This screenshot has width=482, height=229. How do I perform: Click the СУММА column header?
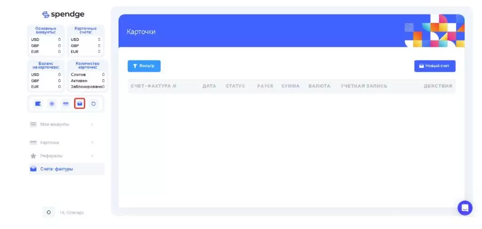(290, 86)
